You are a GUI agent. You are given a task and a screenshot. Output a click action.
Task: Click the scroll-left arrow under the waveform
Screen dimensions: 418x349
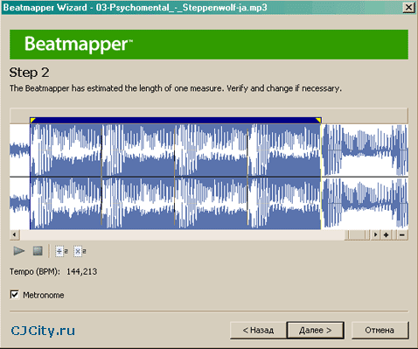[x=14, y=234]
